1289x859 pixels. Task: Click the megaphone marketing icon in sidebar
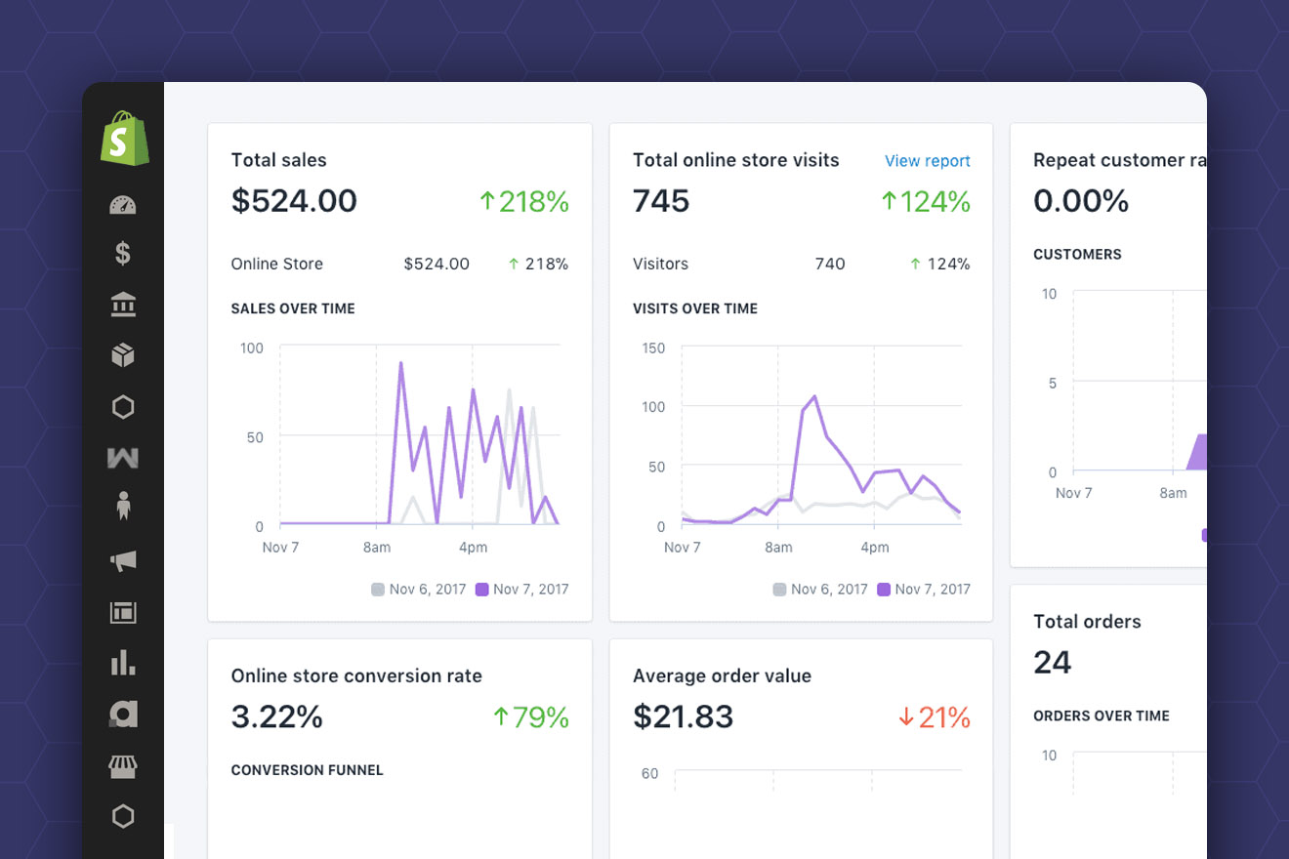[x=123, y=560]
